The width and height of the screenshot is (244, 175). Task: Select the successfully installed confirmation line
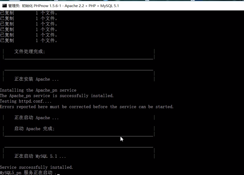coord(57,96)
